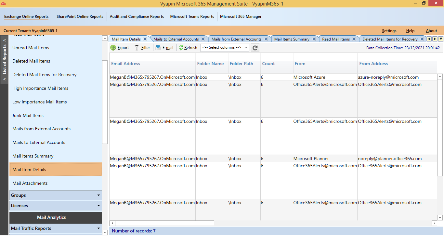Open Microsoft 365 Manager tab
Image resolution: width=444 pixels, height=236 pixels.
241,17
